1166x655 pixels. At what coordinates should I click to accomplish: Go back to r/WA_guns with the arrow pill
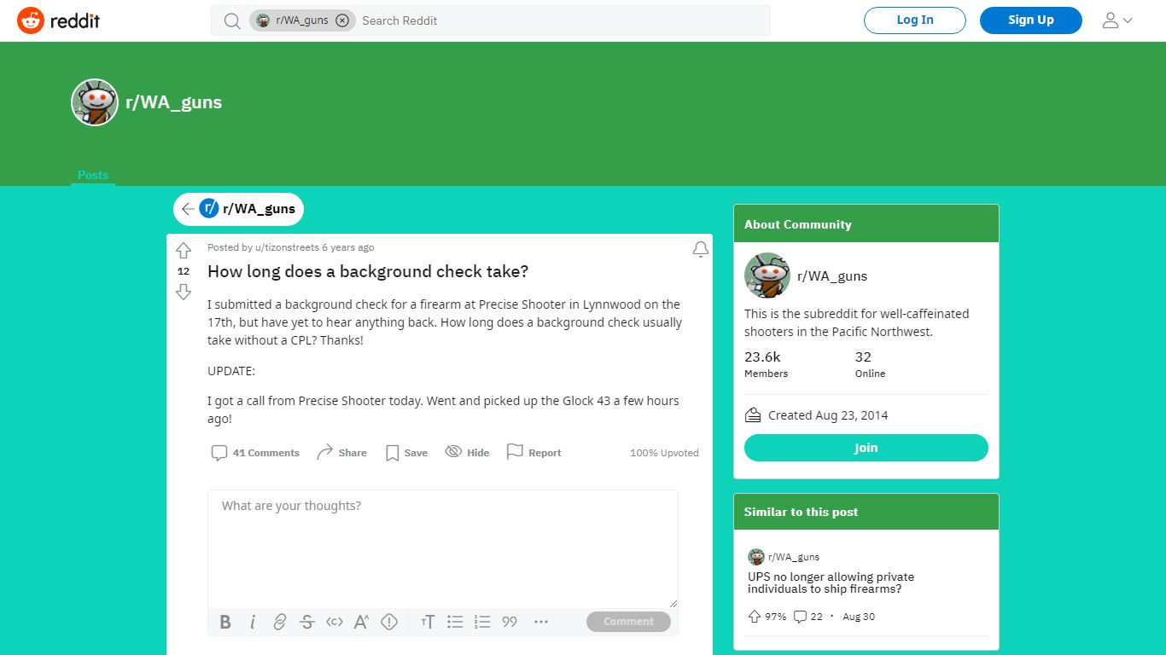pyautogui.click(x=238, y=209)
